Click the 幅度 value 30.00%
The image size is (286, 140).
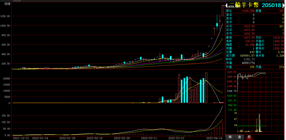[x=250, y=45]
